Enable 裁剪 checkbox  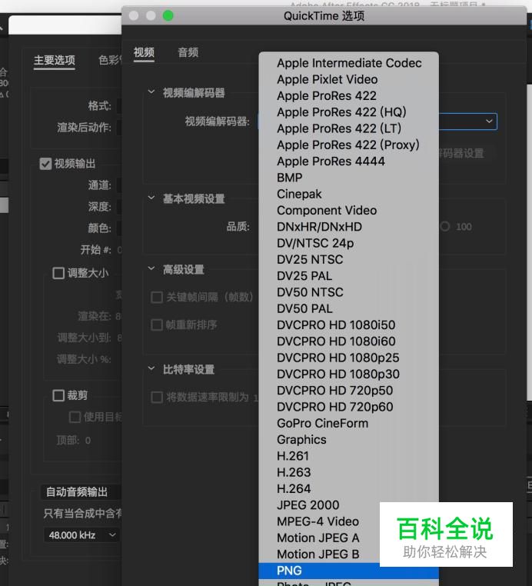(x=58, y=395)
